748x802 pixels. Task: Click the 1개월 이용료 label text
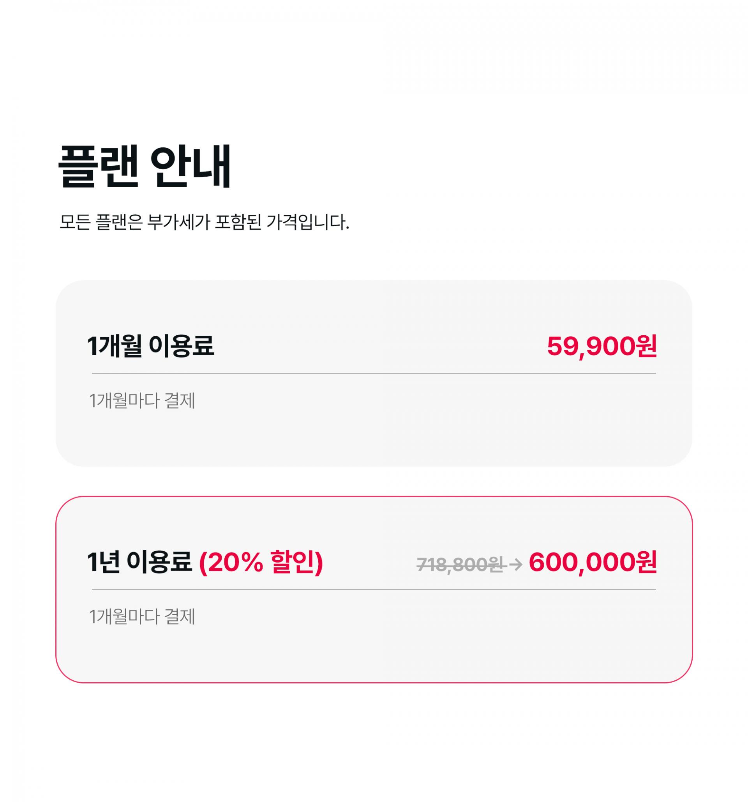pyautogui.click(x=150, y=346)
